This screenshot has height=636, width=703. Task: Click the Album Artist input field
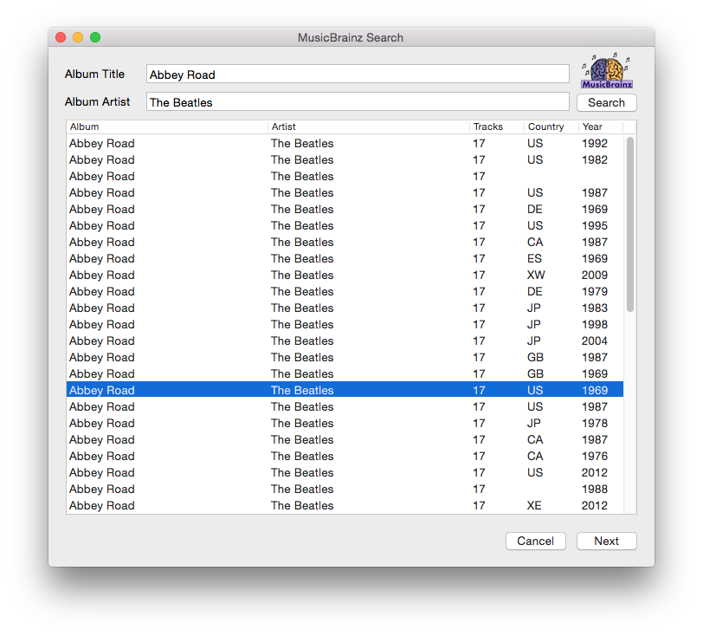357,101
